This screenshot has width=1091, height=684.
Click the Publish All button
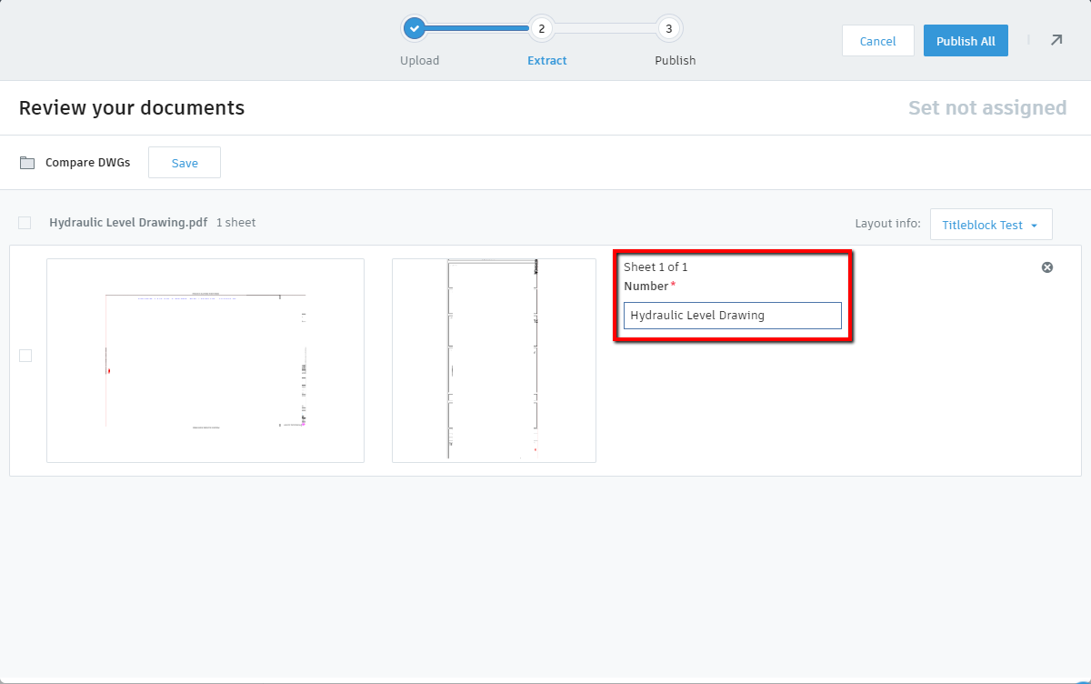pos(966,41)
